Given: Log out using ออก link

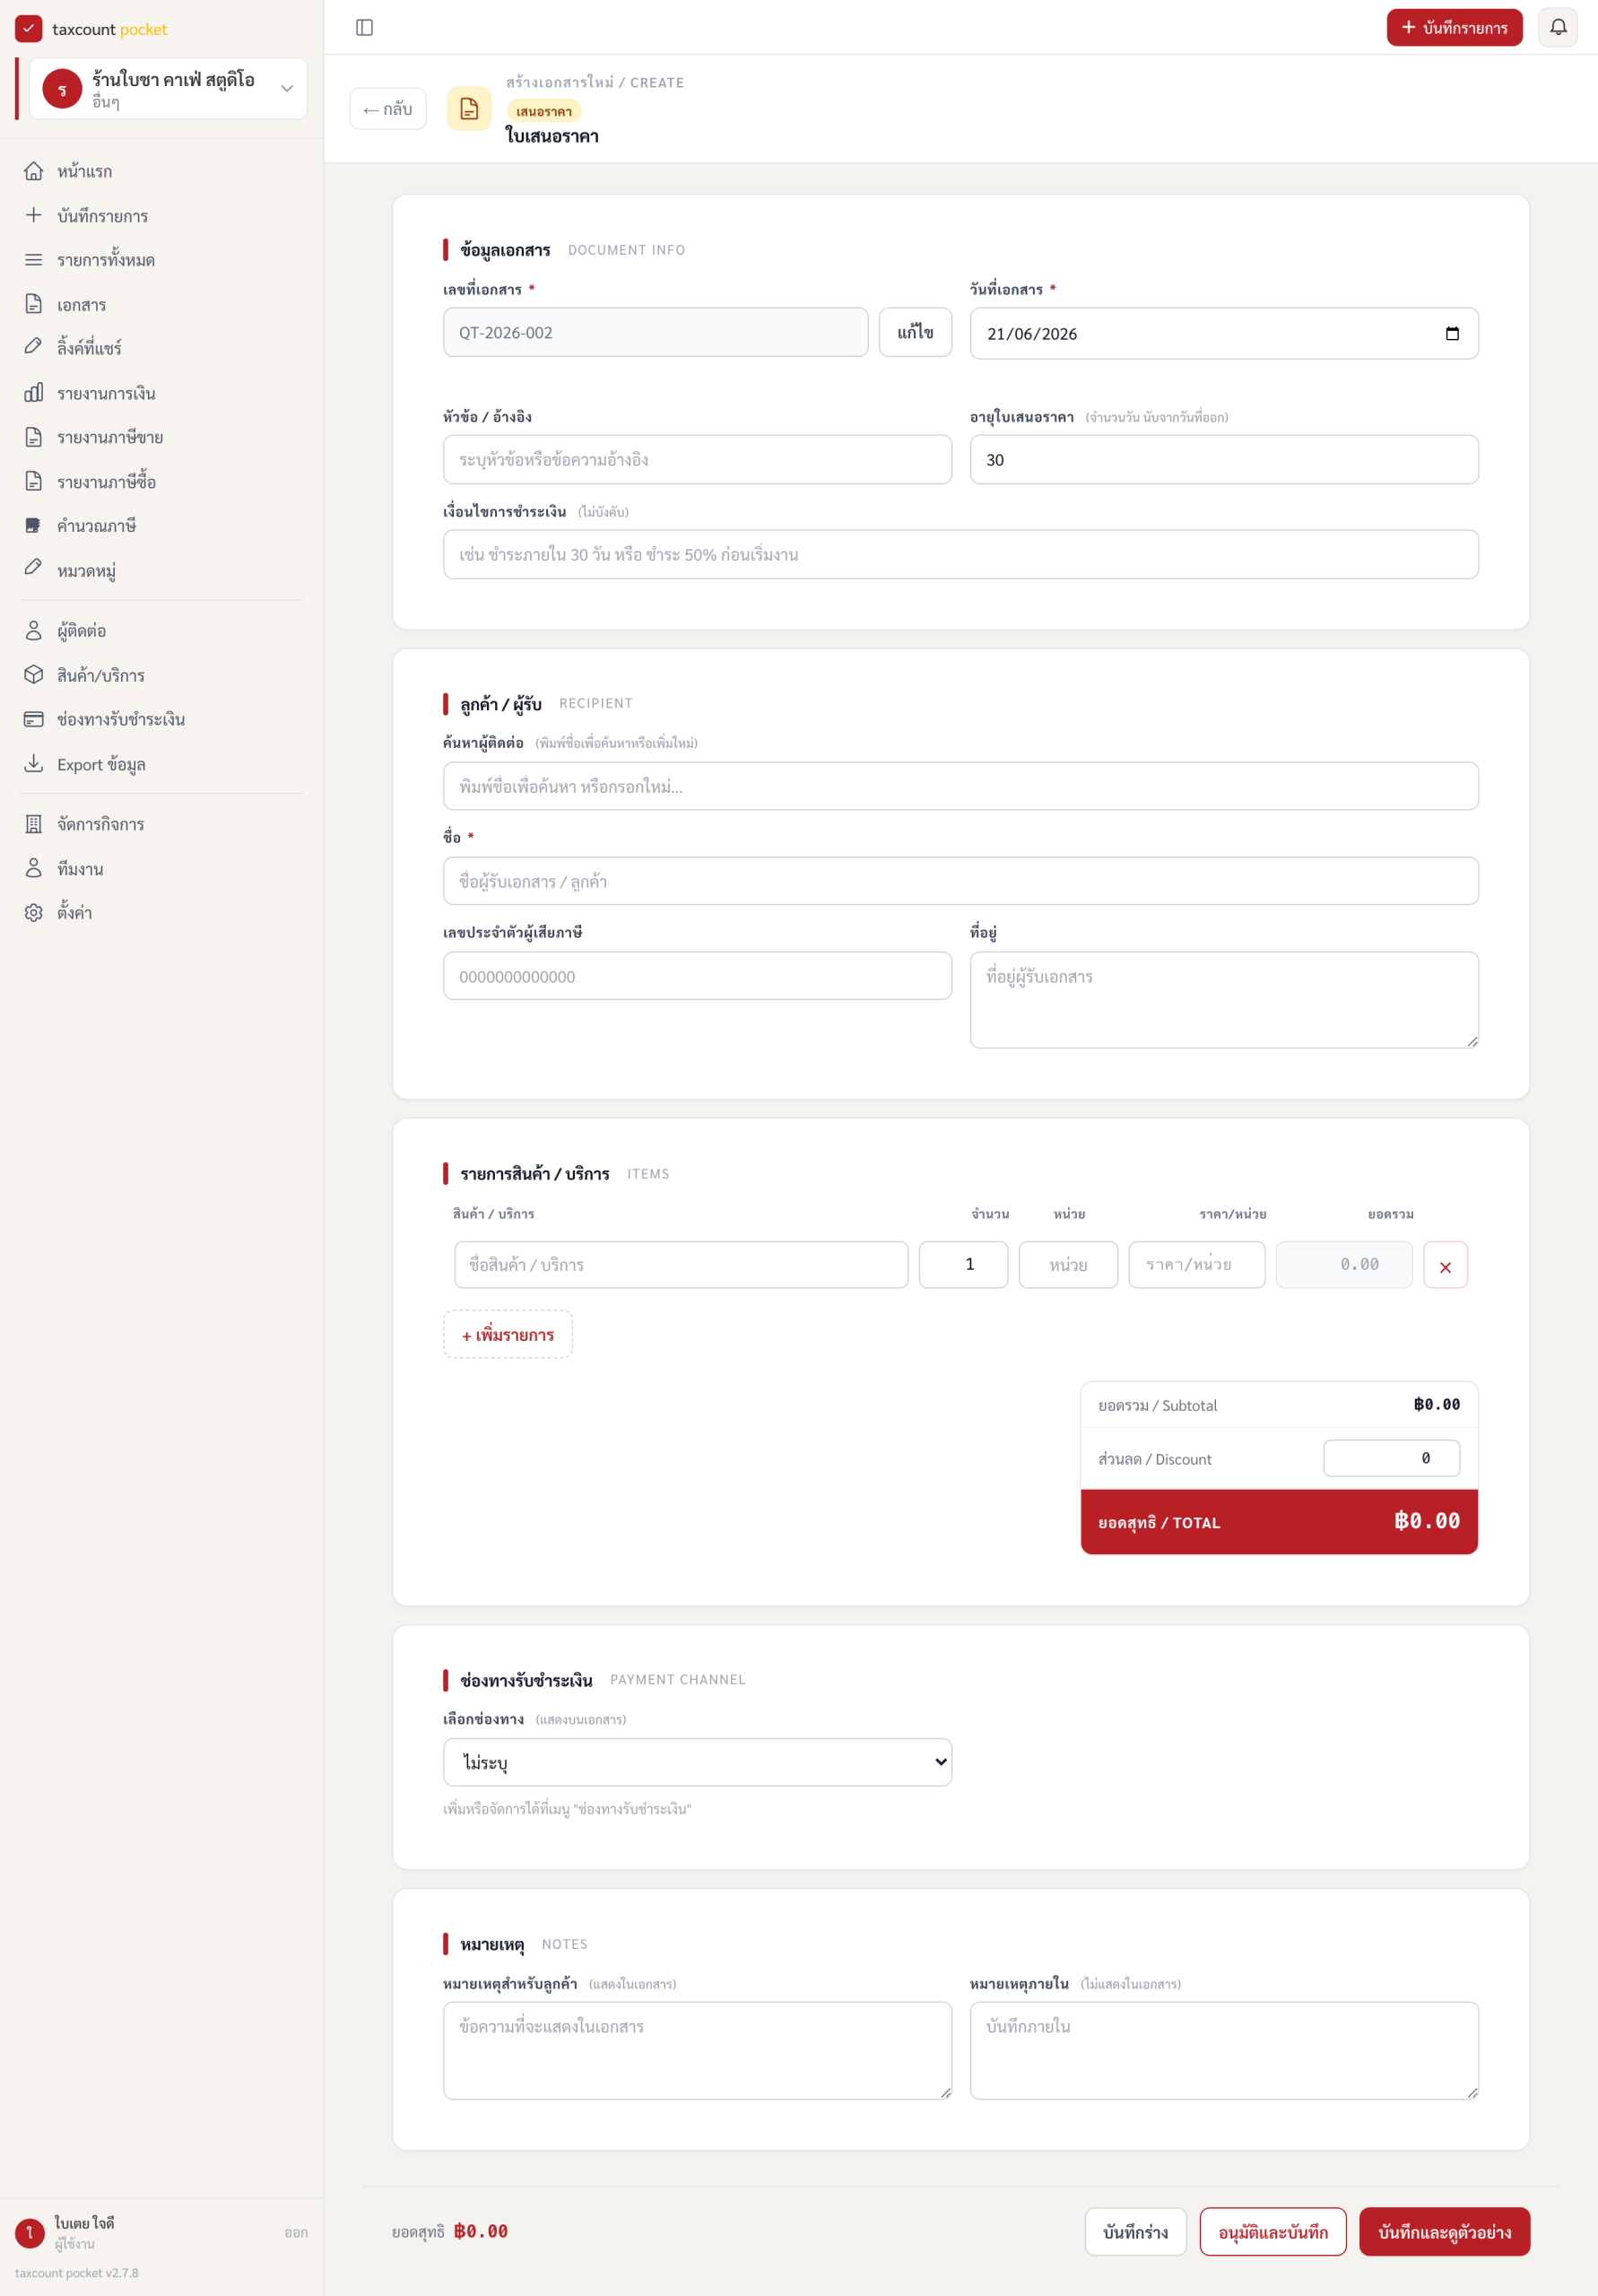Looking at the screenshot, I should (x=296, y=2233).
